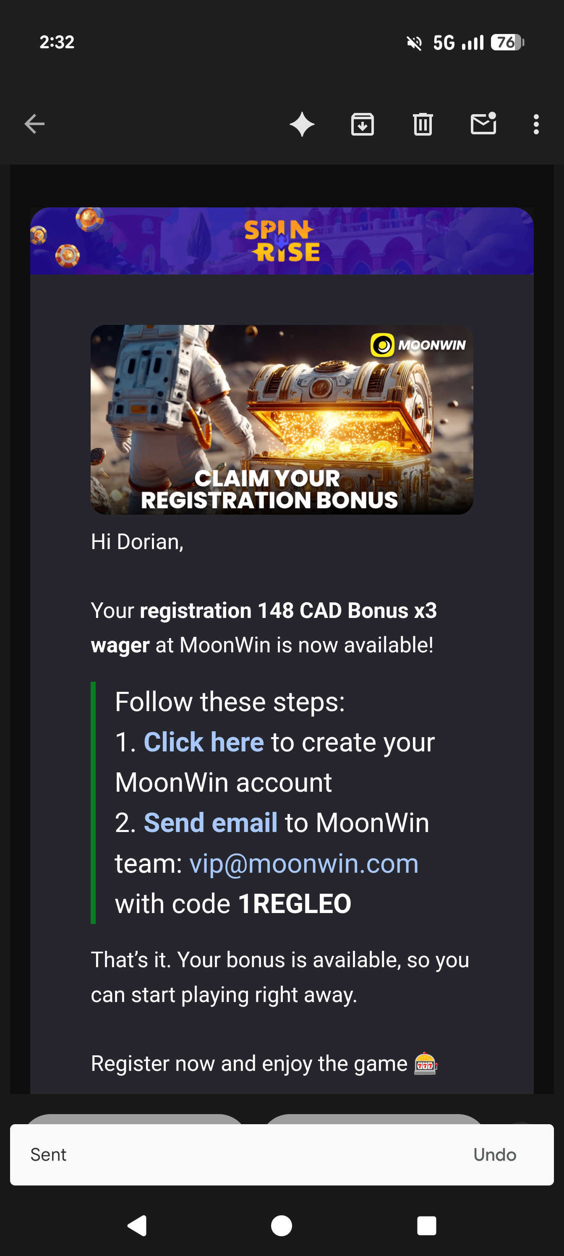The width and height of the screenshot is (564, 1256).
Task: Archive this email with the archive icon
Action: coord(362,124)
